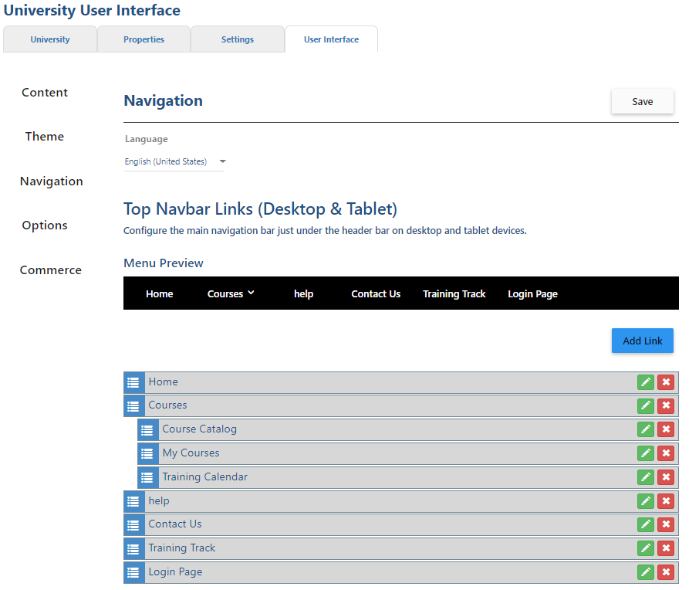Select the Contact Us row label
The image size is (699, 590).
[x=174, y=524]
